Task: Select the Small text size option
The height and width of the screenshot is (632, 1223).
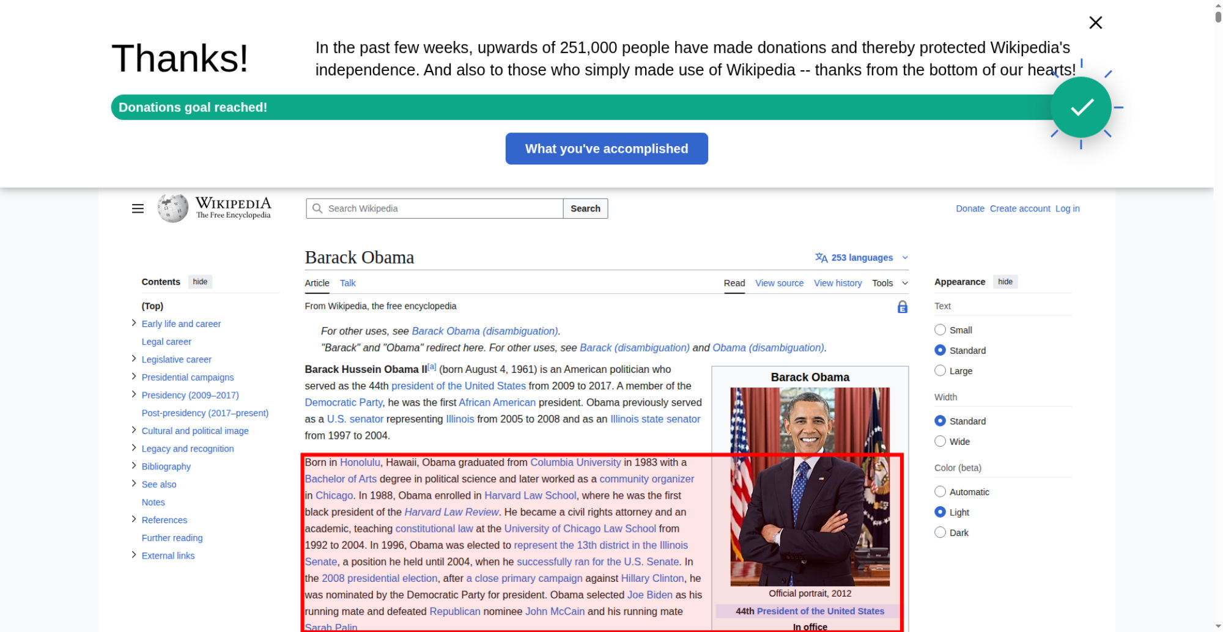Action: click(x=940, y=330)
